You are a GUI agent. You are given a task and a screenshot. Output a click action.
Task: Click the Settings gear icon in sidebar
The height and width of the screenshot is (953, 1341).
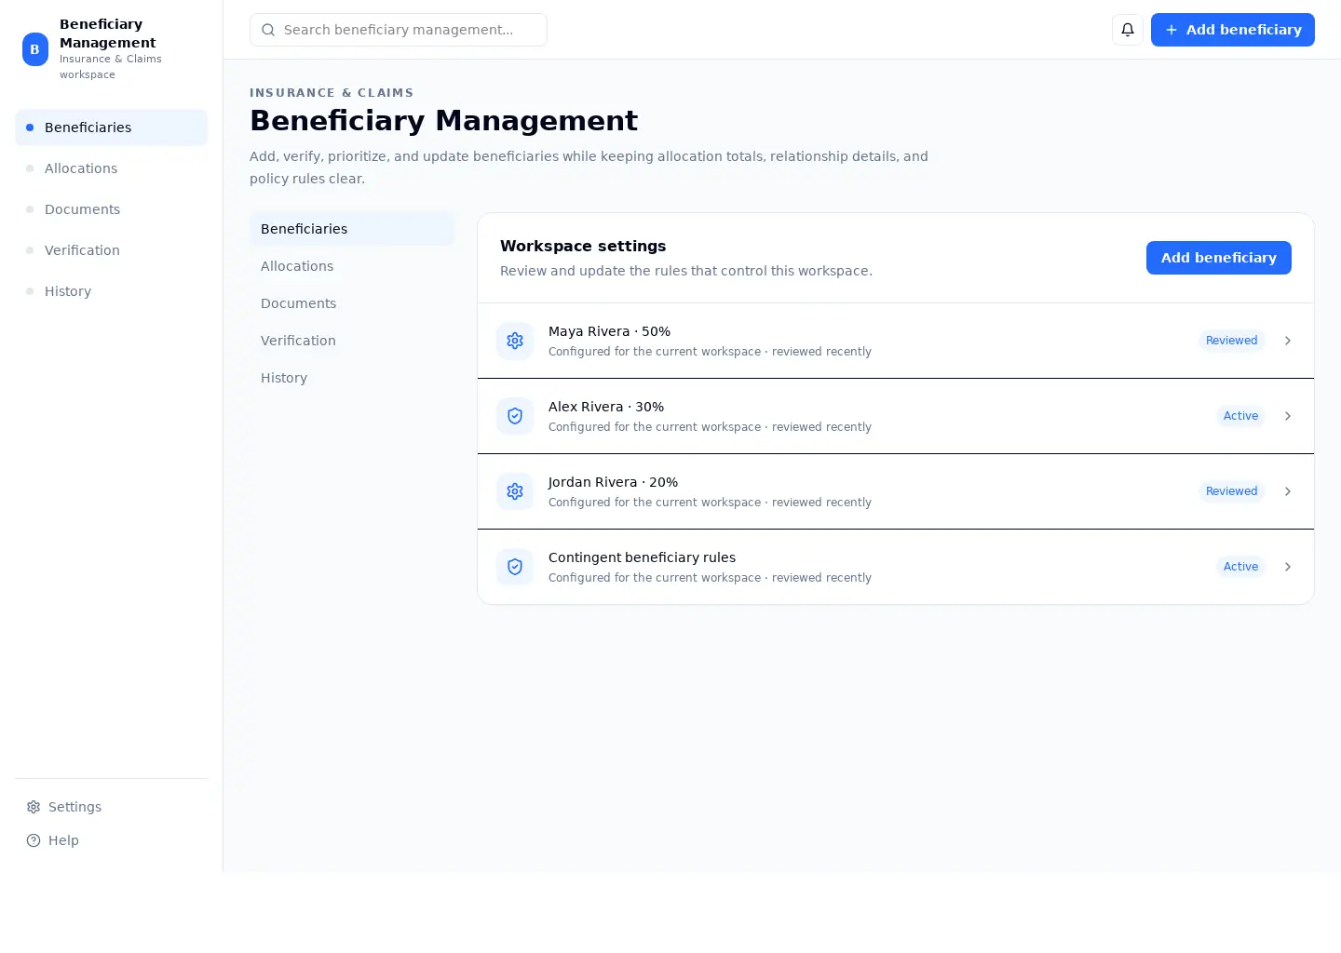(34, 807)
